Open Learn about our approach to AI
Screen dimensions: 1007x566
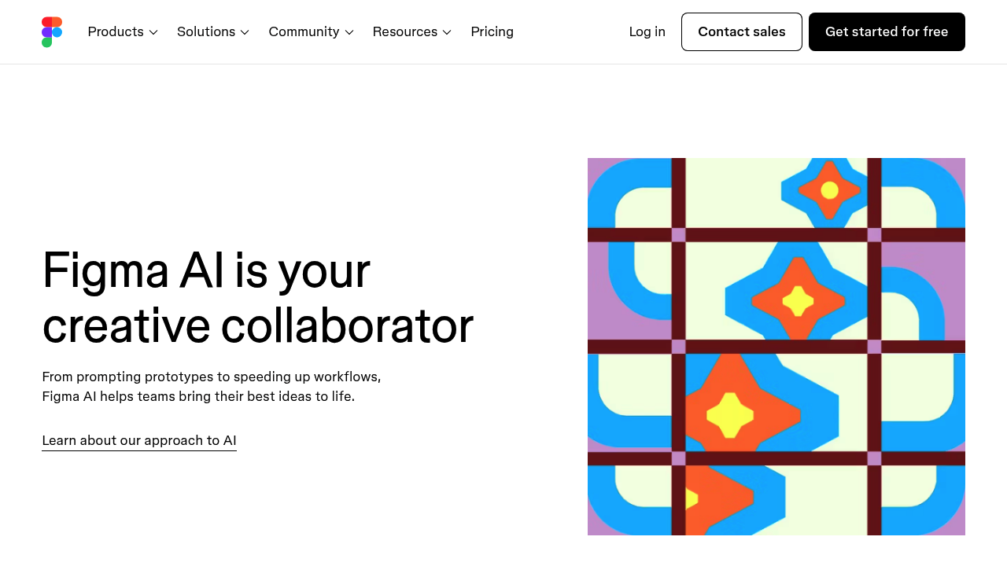pos(138,440)
